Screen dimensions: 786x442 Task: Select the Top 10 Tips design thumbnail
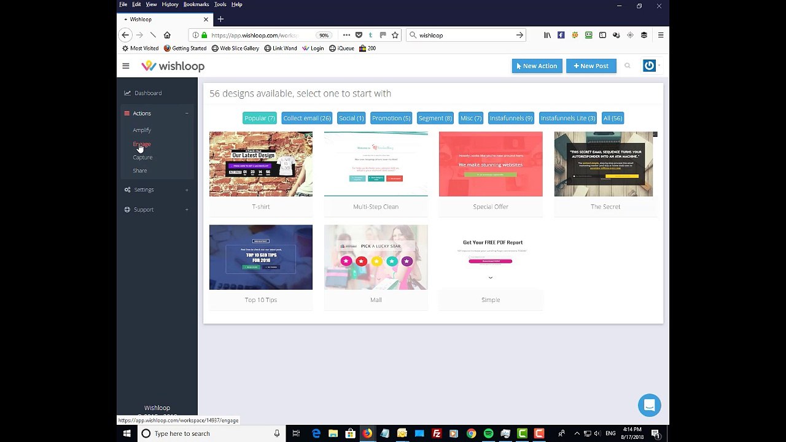(261, 257)
